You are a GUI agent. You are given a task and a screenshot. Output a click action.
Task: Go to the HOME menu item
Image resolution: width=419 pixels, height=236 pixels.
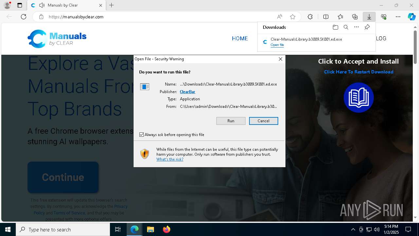[240, 39]
